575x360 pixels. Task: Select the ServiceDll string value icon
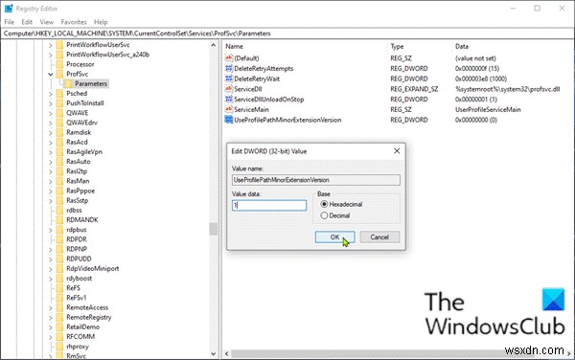click(229, 89)
